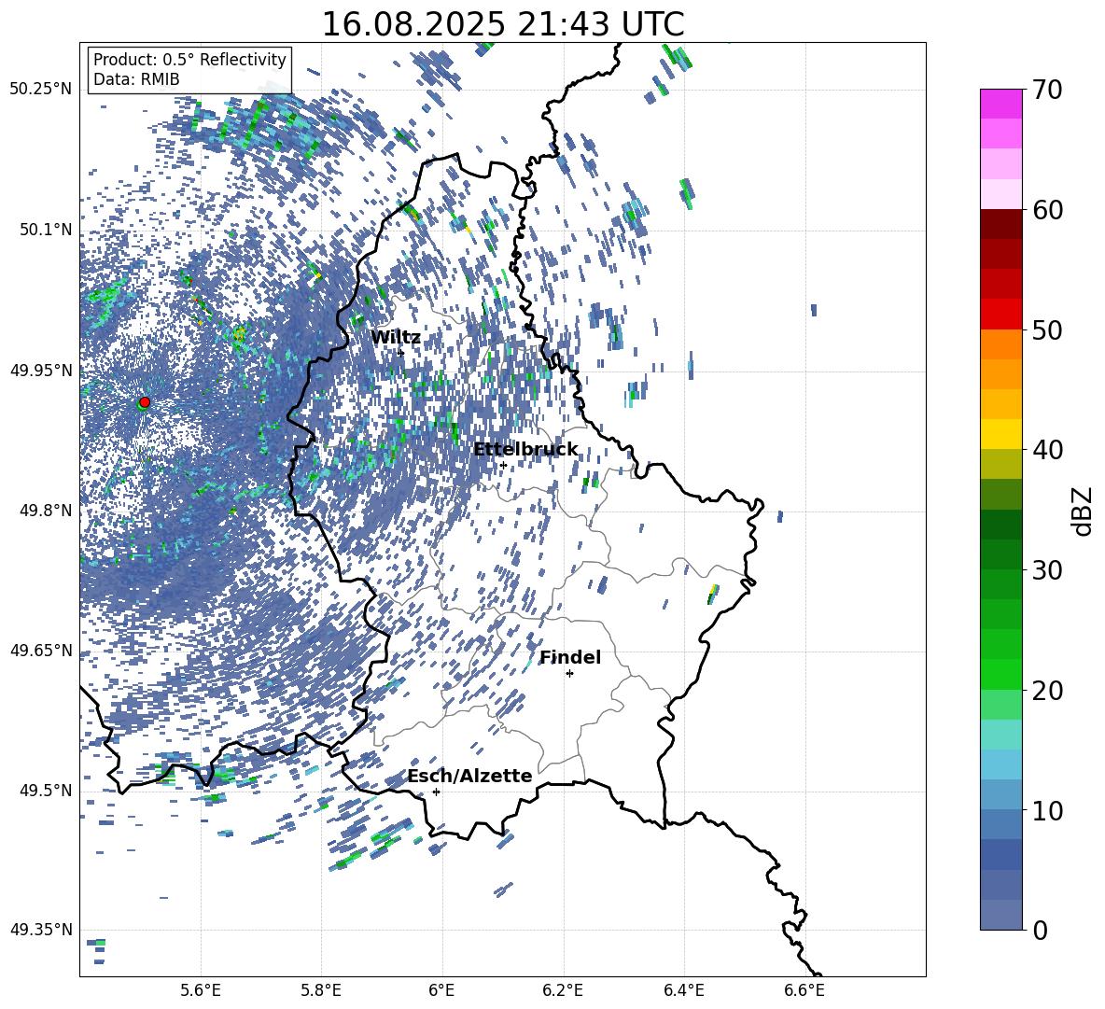Click the 6°E longitude label
The width and height of the screenshot is (1105, 1009).
(441, 990)
